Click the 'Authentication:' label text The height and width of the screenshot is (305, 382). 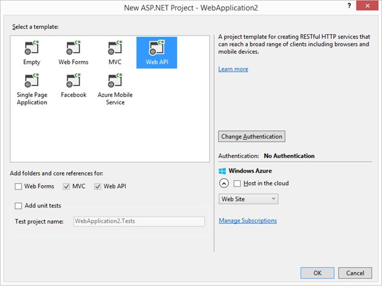click(x=239, y=156)
